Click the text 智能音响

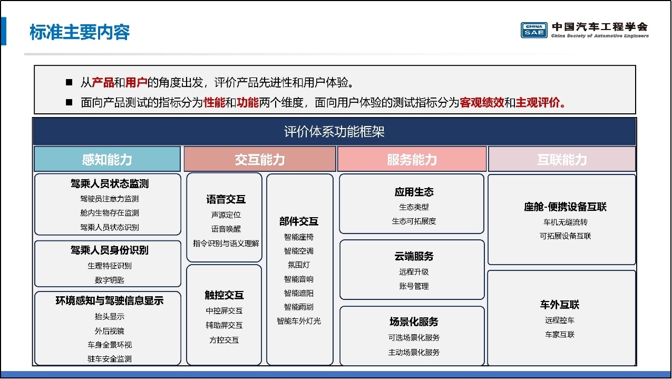(299, 279)
